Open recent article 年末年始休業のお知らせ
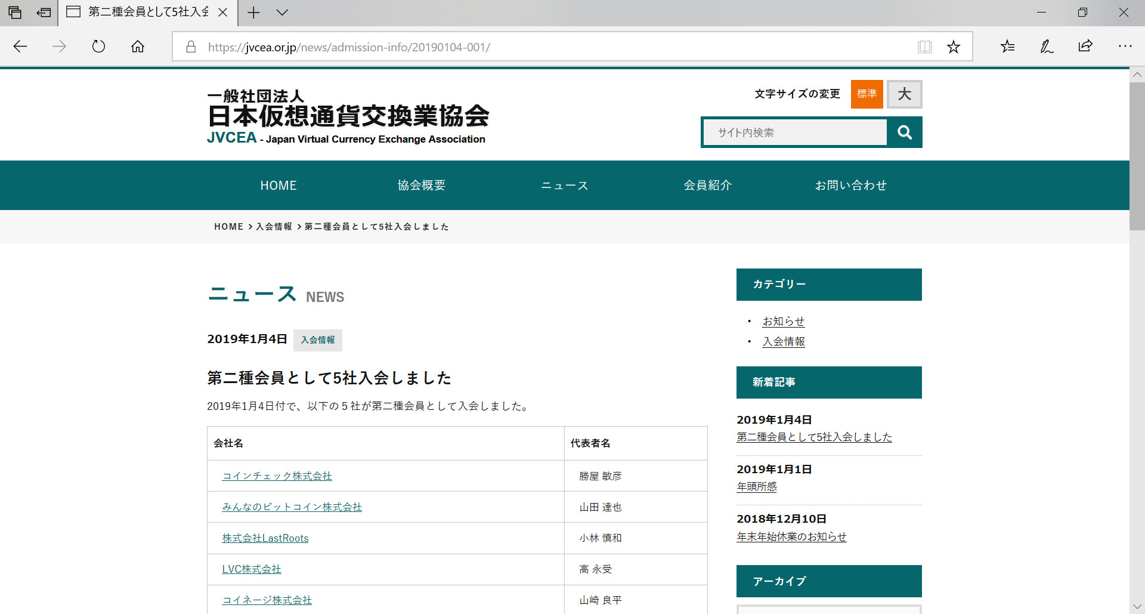The height and width of the screenshot is (614, 1145). [x=791, y=537]
